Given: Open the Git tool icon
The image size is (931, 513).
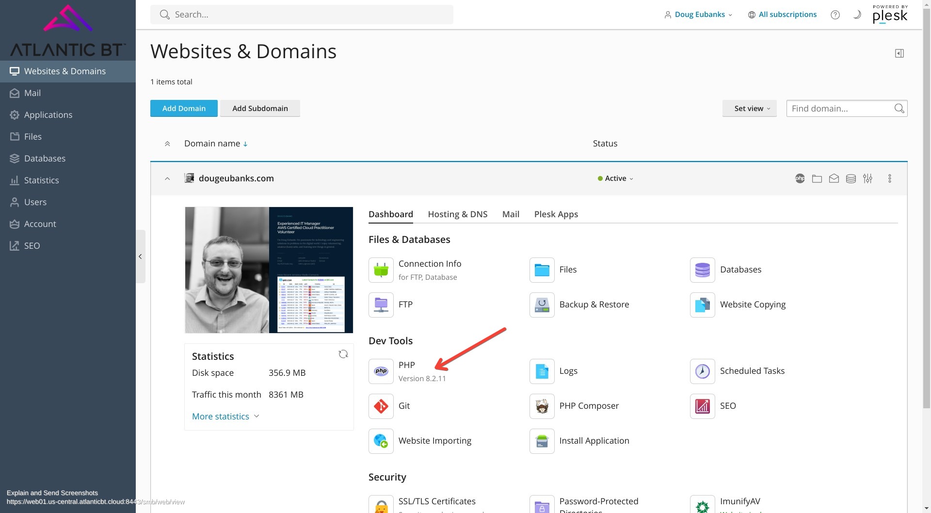Looking at the screenshot, I should click(381, 406).
